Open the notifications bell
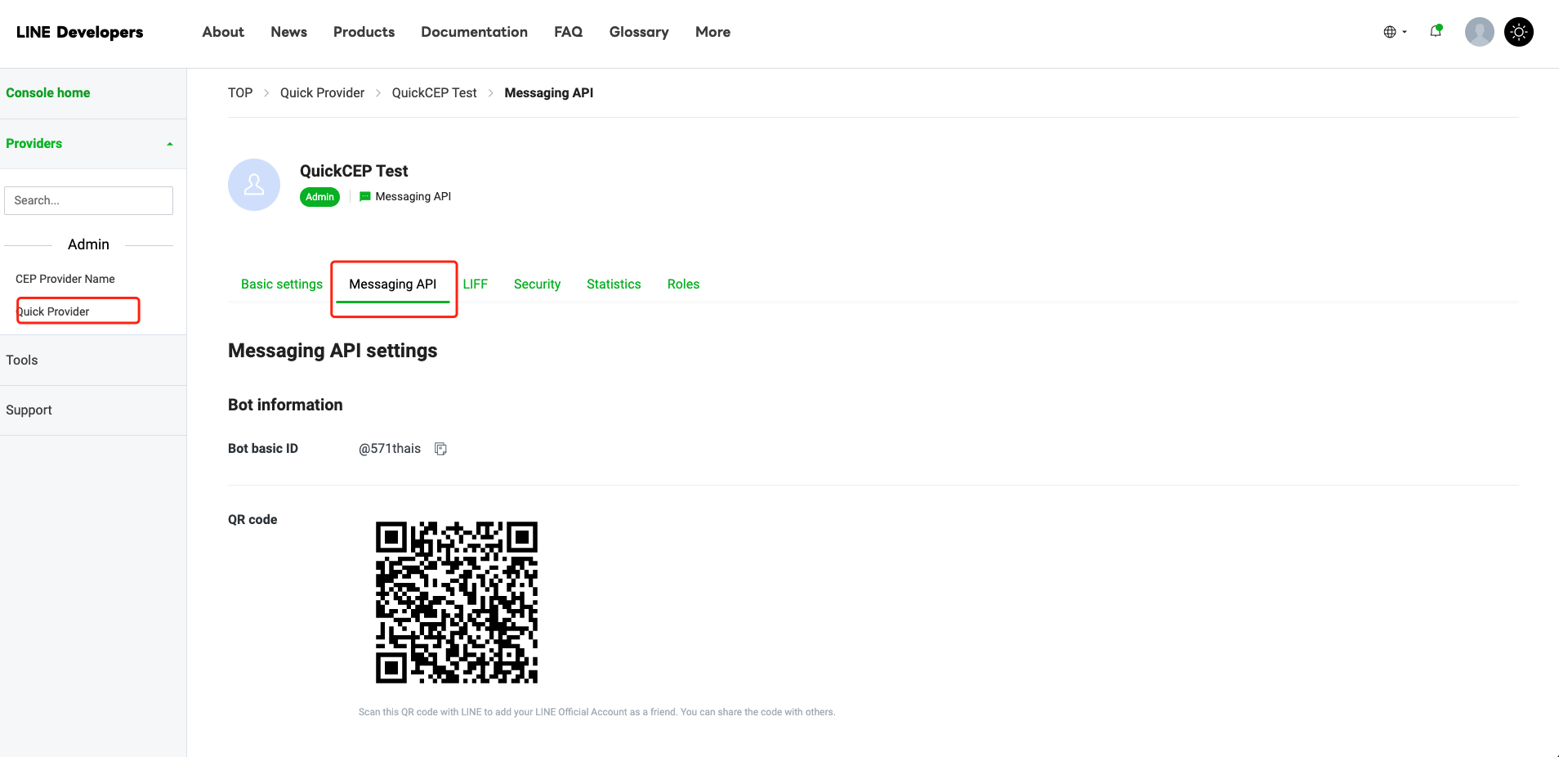This screenshot has width=1559, height=757. (1436, 31)
